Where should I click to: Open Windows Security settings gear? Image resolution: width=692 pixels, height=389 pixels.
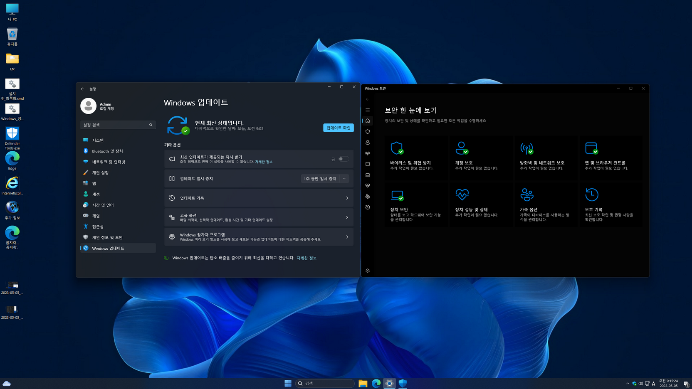(x=368, y=271)
